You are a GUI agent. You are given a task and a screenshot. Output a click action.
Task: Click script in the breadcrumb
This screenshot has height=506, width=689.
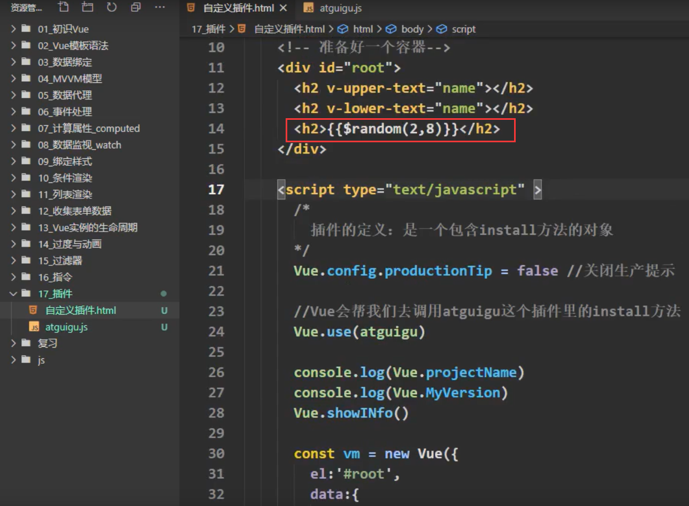click(x=463, y=29)
